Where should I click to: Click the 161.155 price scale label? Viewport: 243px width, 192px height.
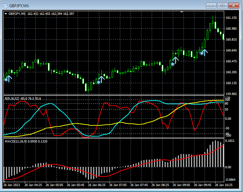[x=231, y=18]
